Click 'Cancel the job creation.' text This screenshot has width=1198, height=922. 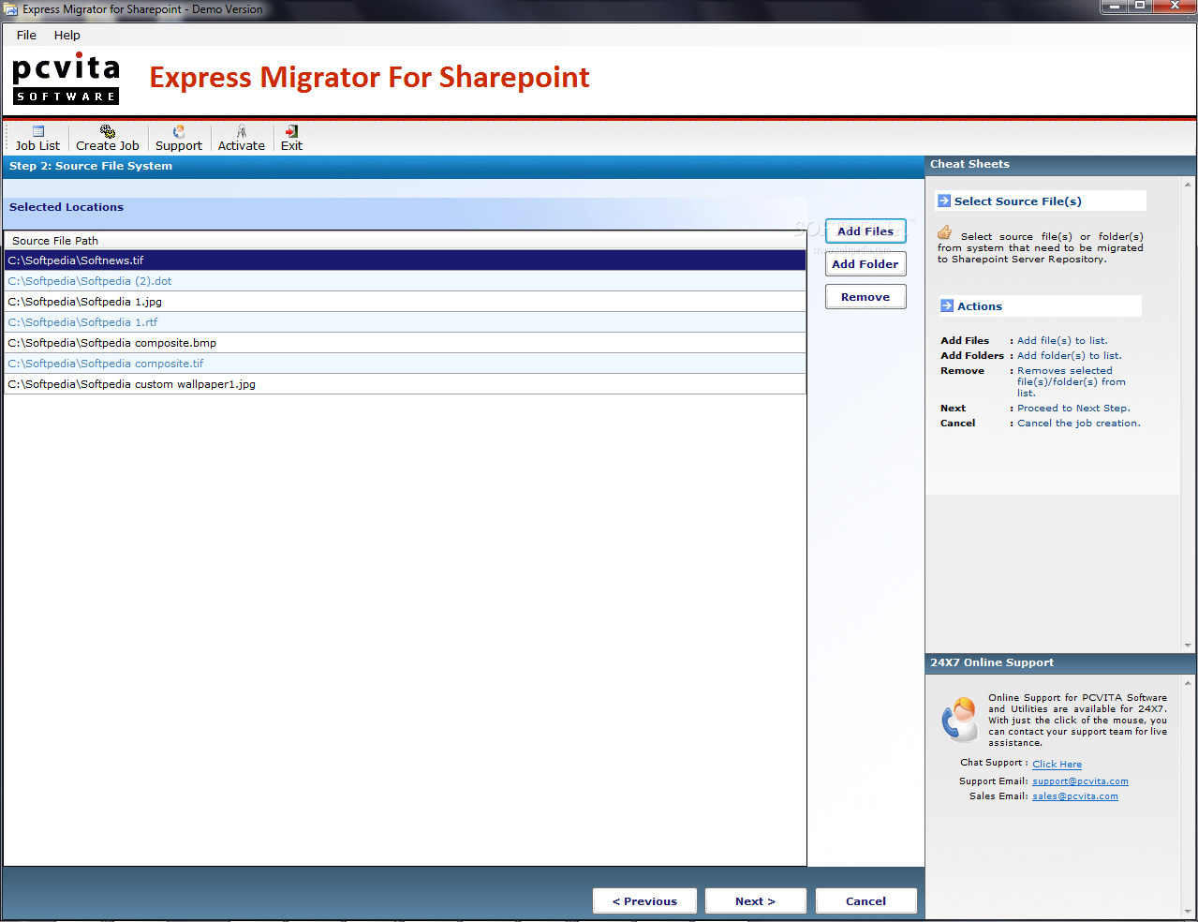1079,424
